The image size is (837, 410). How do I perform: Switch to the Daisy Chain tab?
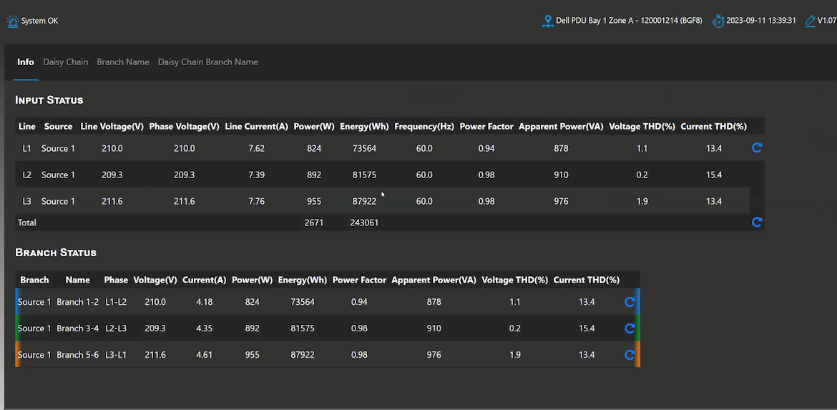pos(66,62)
